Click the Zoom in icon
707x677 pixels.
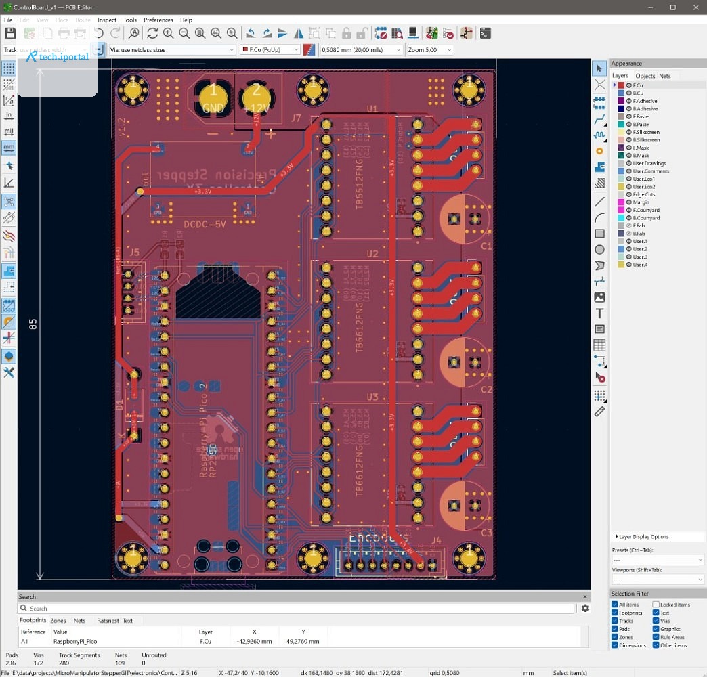[x=168, y=33]
